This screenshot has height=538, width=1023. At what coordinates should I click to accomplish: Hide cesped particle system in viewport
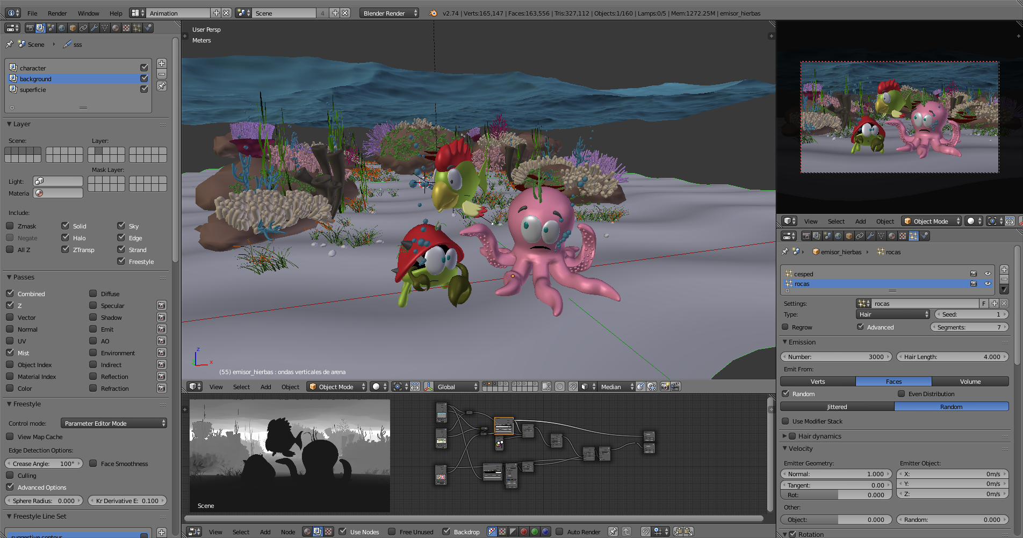pos(988,274)
